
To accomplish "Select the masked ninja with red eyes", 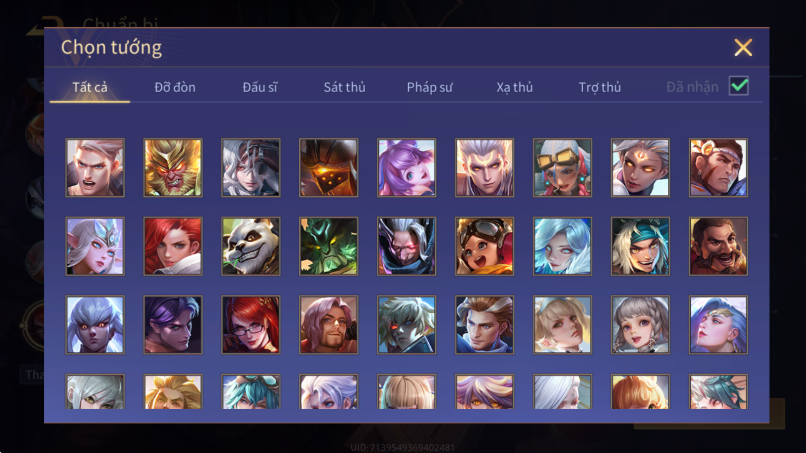I will [407, 246].
